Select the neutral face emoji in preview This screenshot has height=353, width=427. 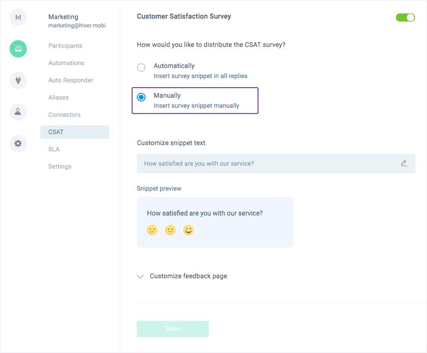pos(170,230)
